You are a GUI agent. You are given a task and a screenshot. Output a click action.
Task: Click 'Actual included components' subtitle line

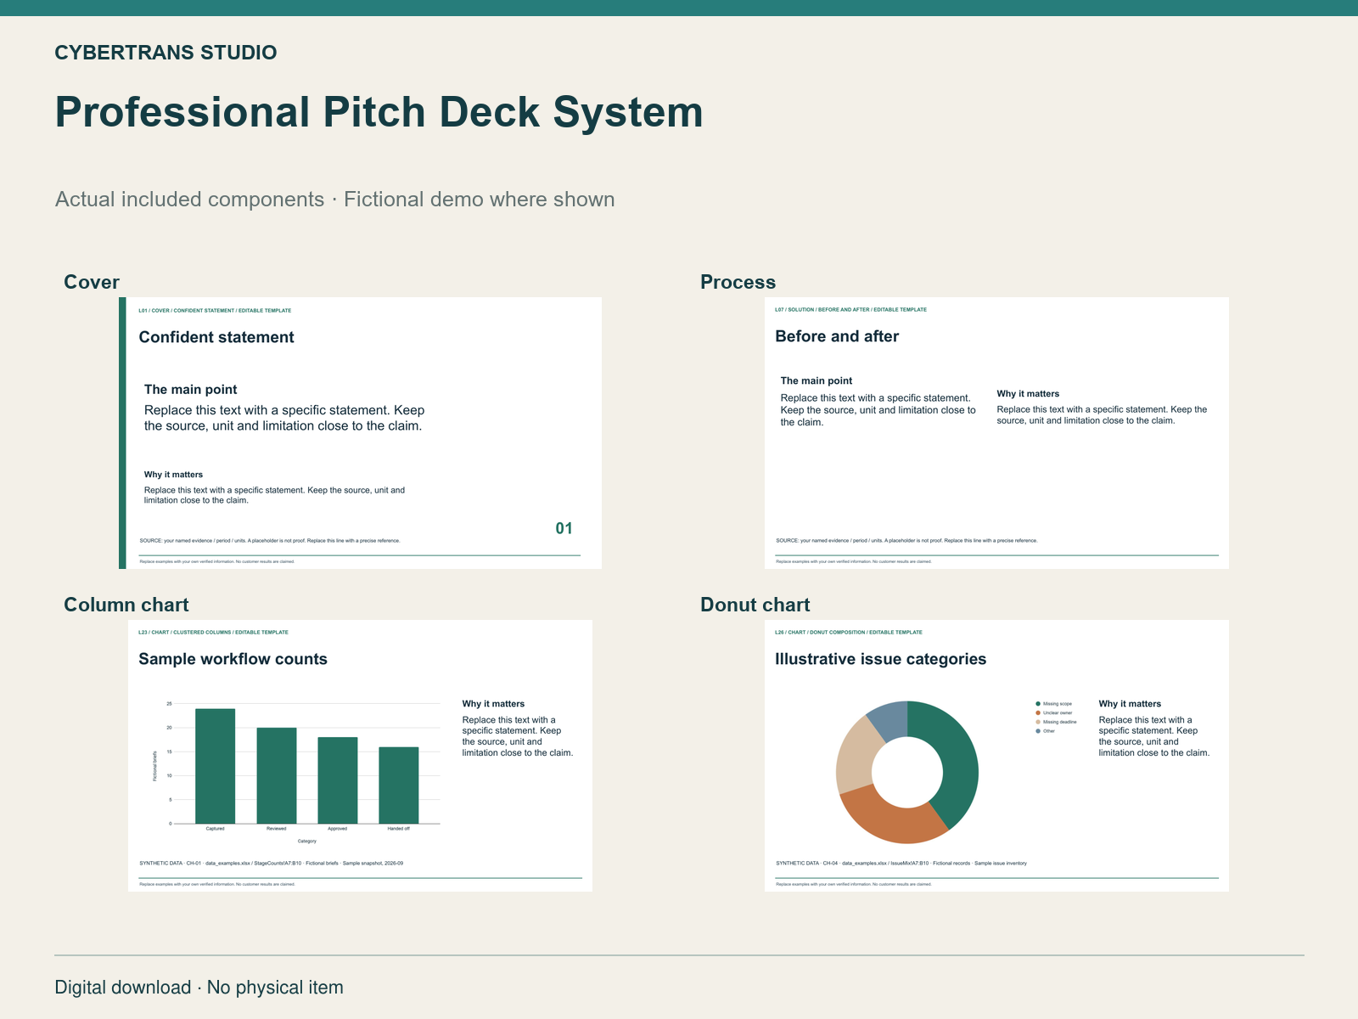point(334,200)
